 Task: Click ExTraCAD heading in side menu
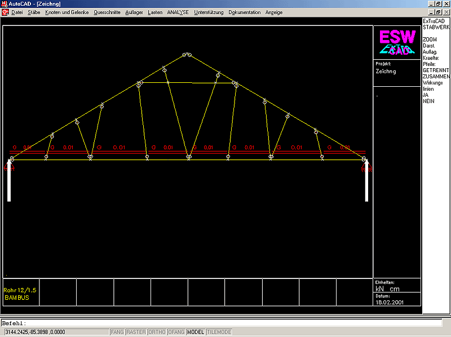tap(434, 21)
